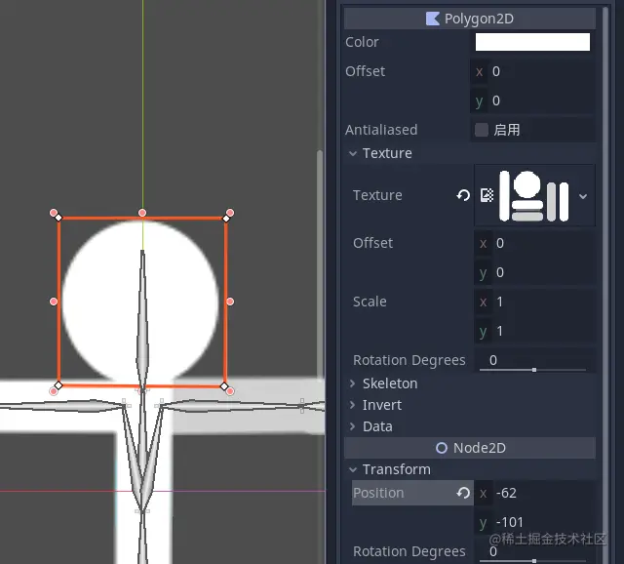Image resolution: width=624 pixels, height=564 pixels.
Task: Click the Texture Offset y field
Action: [x=535, y=272]
